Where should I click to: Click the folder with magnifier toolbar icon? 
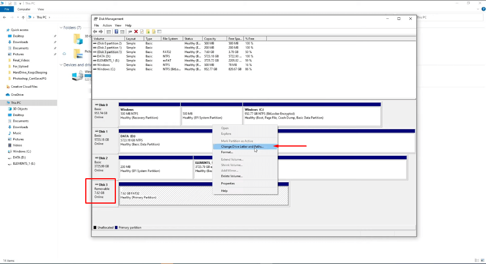click(x=154, y=32)
